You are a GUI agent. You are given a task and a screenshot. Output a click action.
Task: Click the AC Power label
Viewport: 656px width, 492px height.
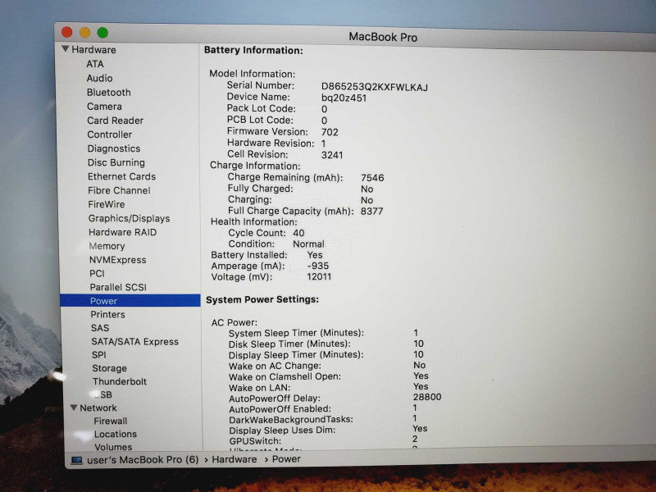pos(235,322)
